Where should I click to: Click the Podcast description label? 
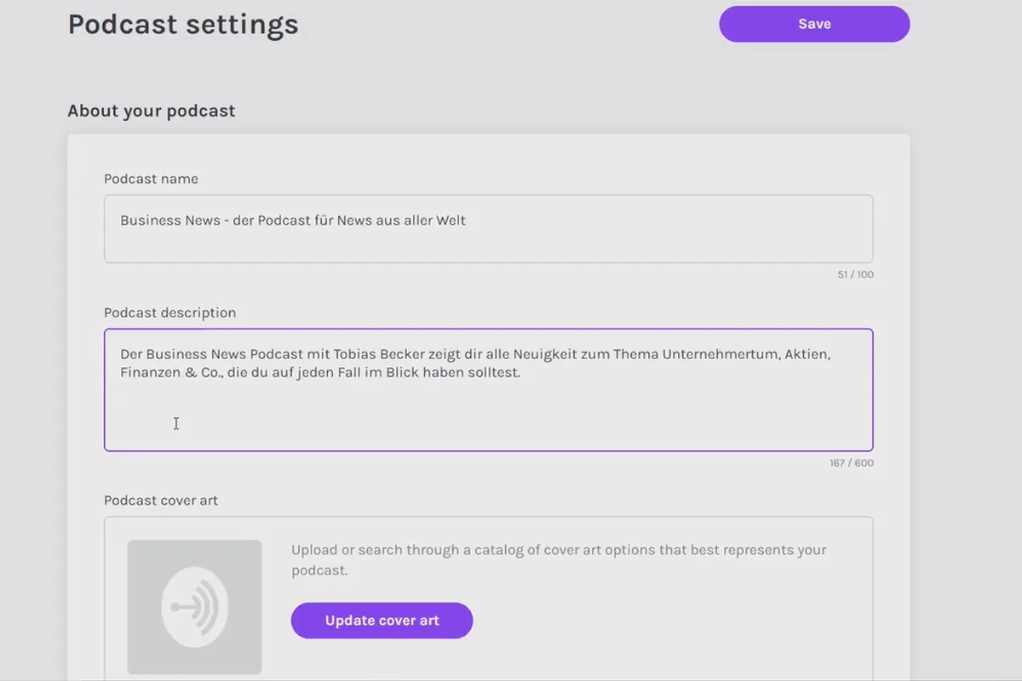pos(170,312)
